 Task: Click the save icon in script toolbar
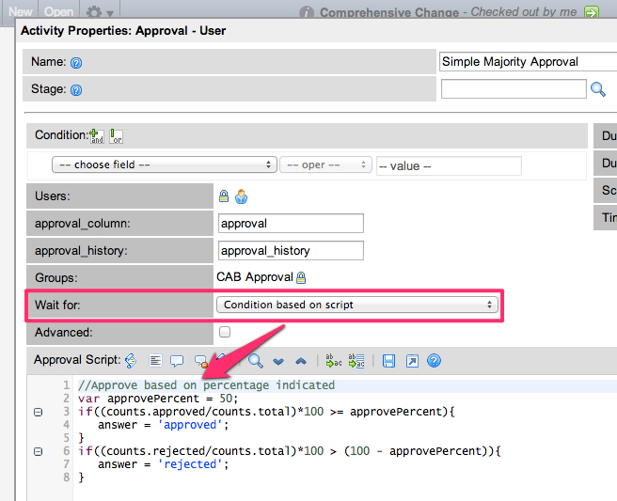[x=388, y=360]
